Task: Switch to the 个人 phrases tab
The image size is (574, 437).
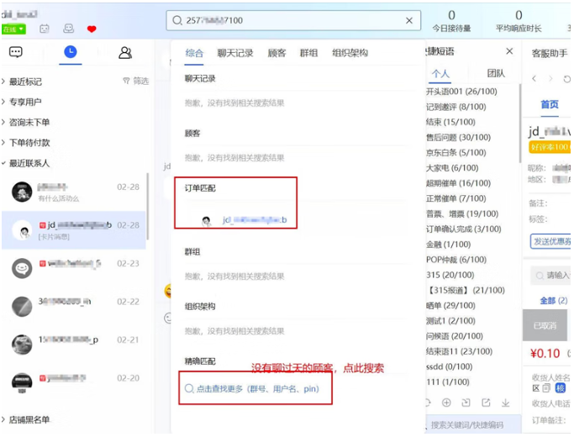Action: point(440,74)
